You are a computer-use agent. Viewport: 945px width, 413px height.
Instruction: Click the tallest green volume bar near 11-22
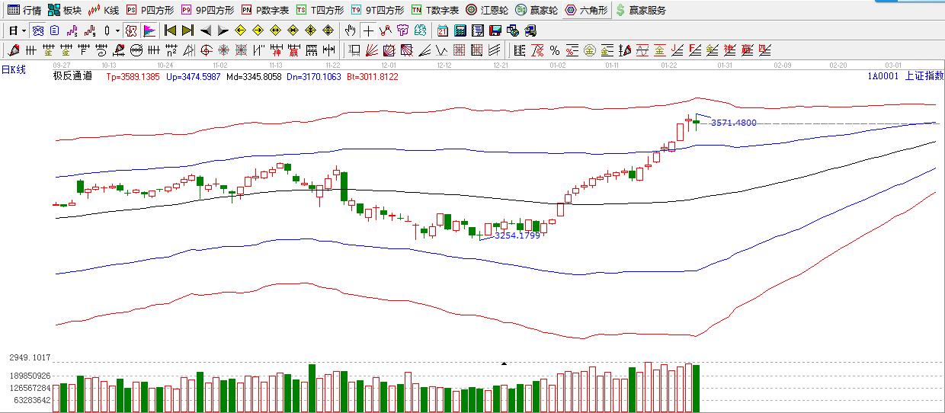pyautogui.click(x=312, y=388)
